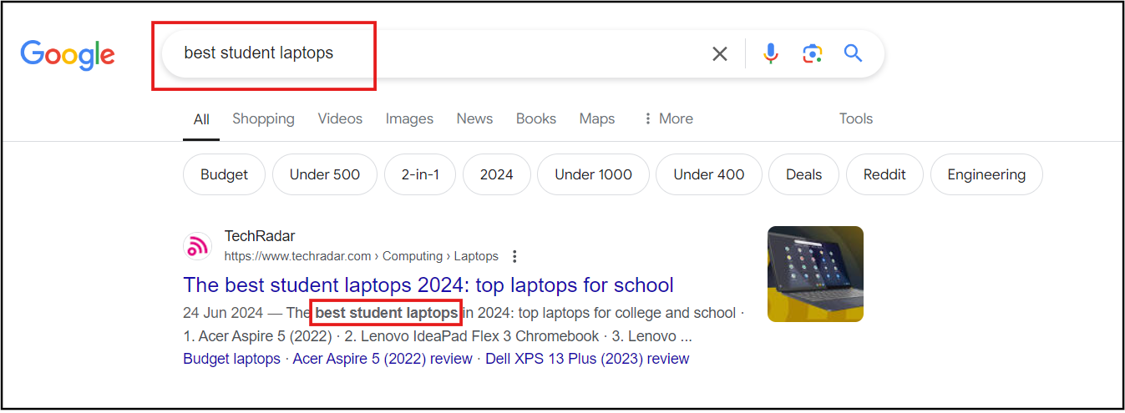The image size is (1125, 413).
Task: Open the Tools options
Action: pos(856,118)
